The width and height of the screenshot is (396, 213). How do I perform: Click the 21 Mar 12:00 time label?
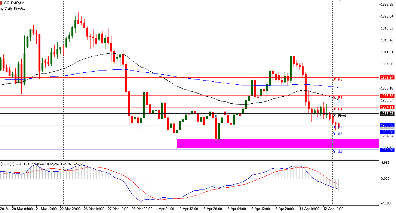pyautogui.click(x=46, y=209)
